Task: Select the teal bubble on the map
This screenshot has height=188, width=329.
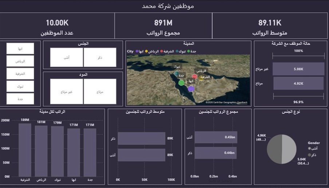Action: pos(177,74)
